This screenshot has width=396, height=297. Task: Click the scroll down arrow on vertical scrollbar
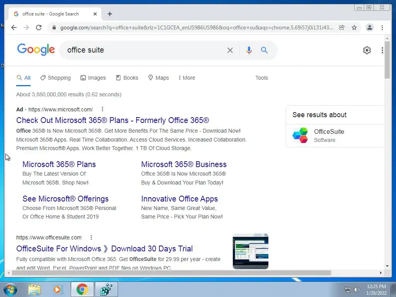(387, 266)
